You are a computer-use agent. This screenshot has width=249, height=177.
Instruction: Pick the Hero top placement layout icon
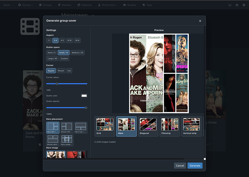(81, 128)
